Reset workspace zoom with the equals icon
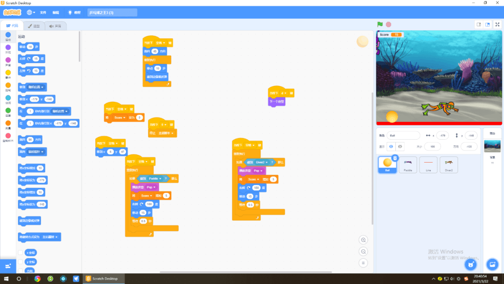The width and height of the screenshot is (504, 284). [x=363, y=263]
